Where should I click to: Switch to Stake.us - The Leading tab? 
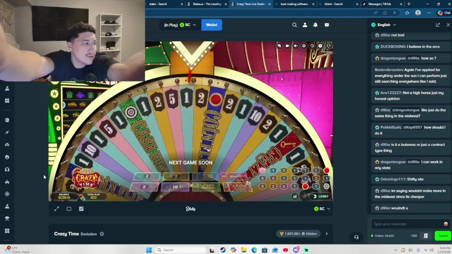pos(207,4)
